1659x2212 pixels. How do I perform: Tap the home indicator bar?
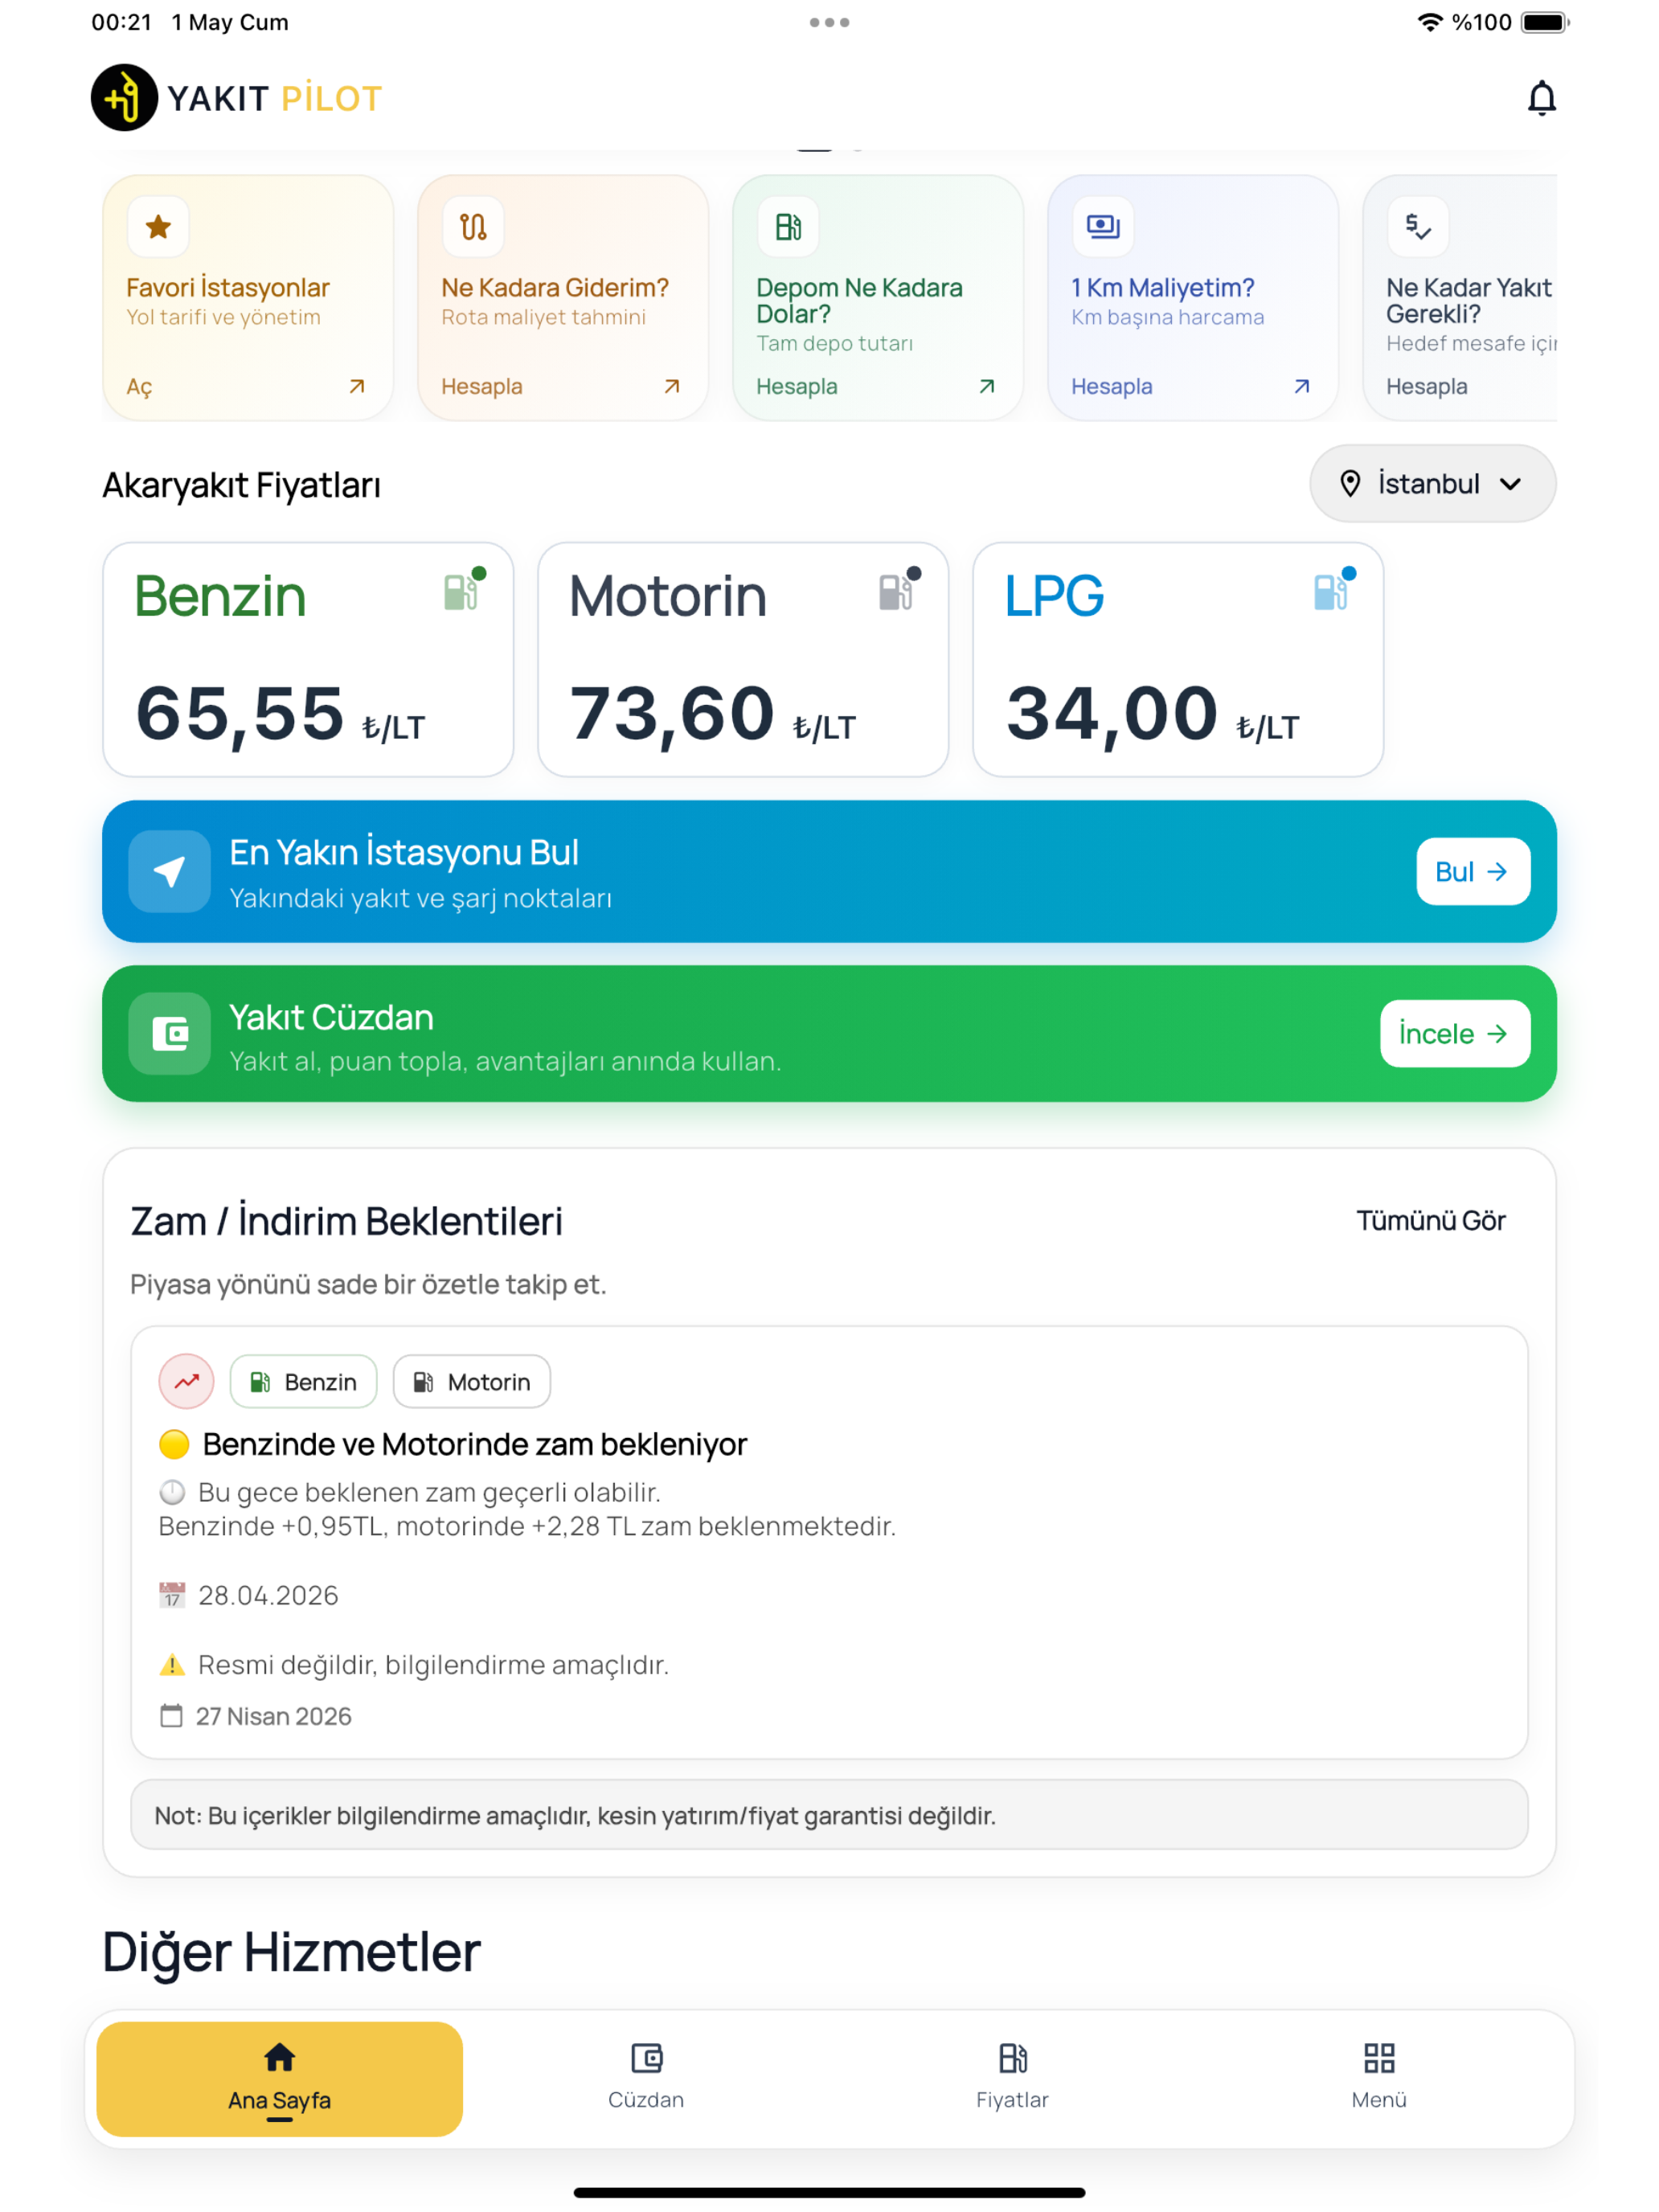tap(829, 2193)
